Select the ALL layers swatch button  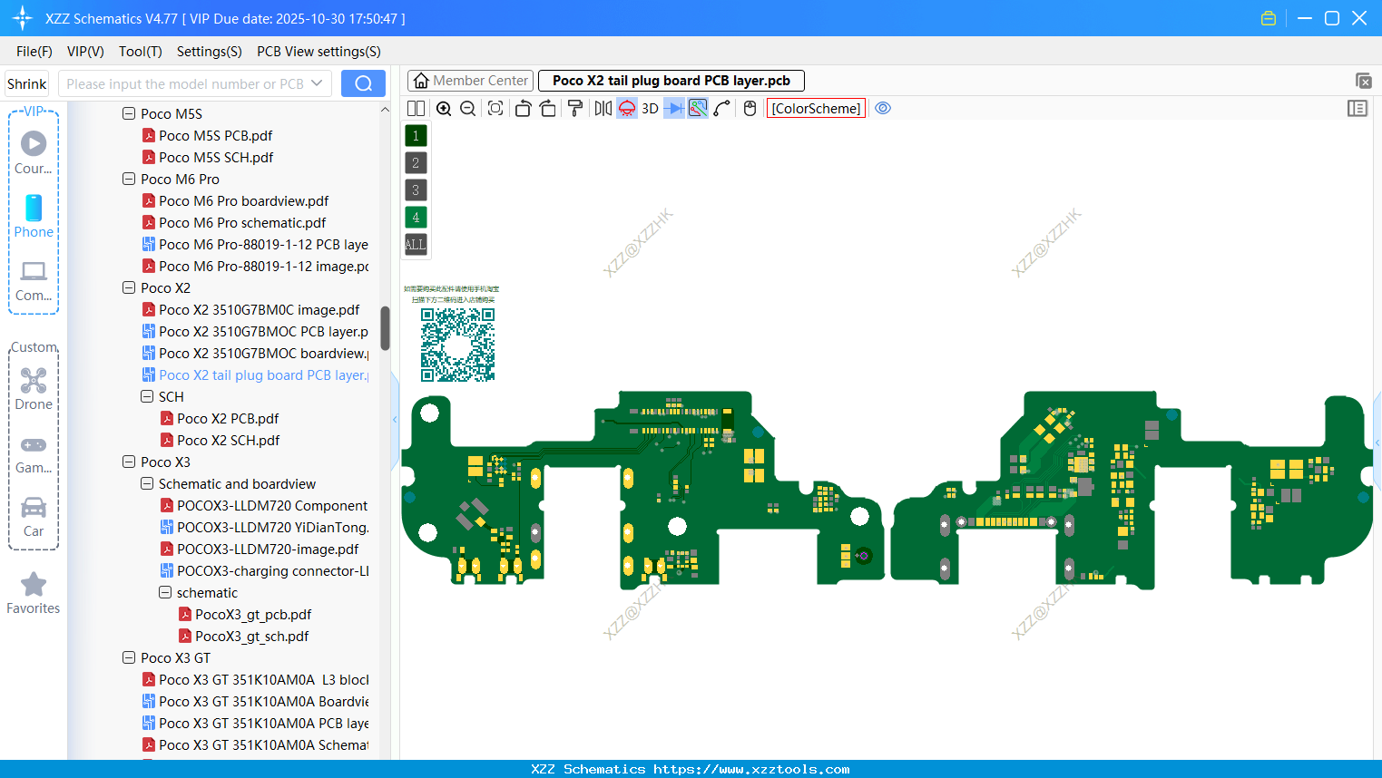point(415,244)
